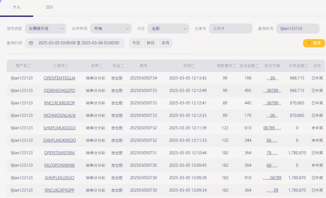Open order link SHMFLMUKRXDQ

[x=60, y=141]
